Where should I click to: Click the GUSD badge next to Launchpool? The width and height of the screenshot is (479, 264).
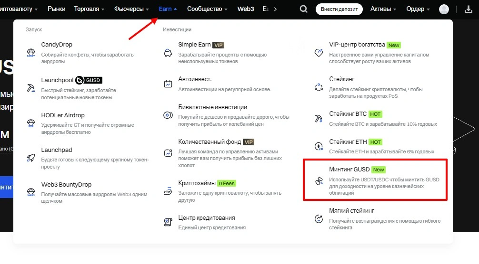(x=89, y=80)
